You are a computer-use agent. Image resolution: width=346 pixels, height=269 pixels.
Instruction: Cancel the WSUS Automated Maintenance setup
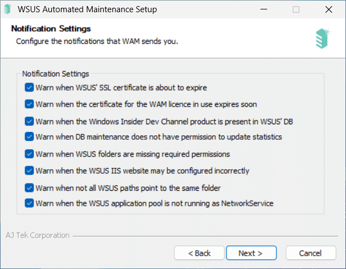click(x=310, y=253)
